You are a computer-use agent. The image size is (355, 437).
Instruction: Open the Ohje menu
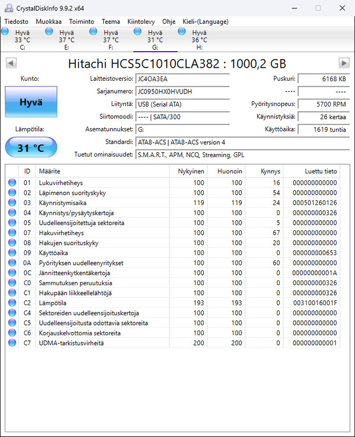pyautogui.click(x=169, y=22)
